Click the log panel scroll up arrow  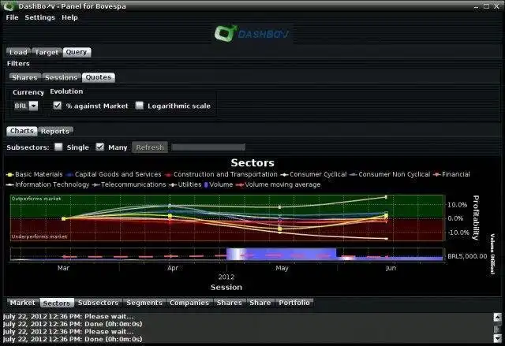pyautogui.click(x=498, y=317)
